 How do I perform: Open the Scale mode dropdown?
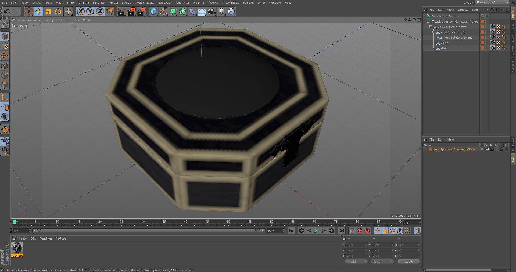pyautogui.click(x=382, y=262)
